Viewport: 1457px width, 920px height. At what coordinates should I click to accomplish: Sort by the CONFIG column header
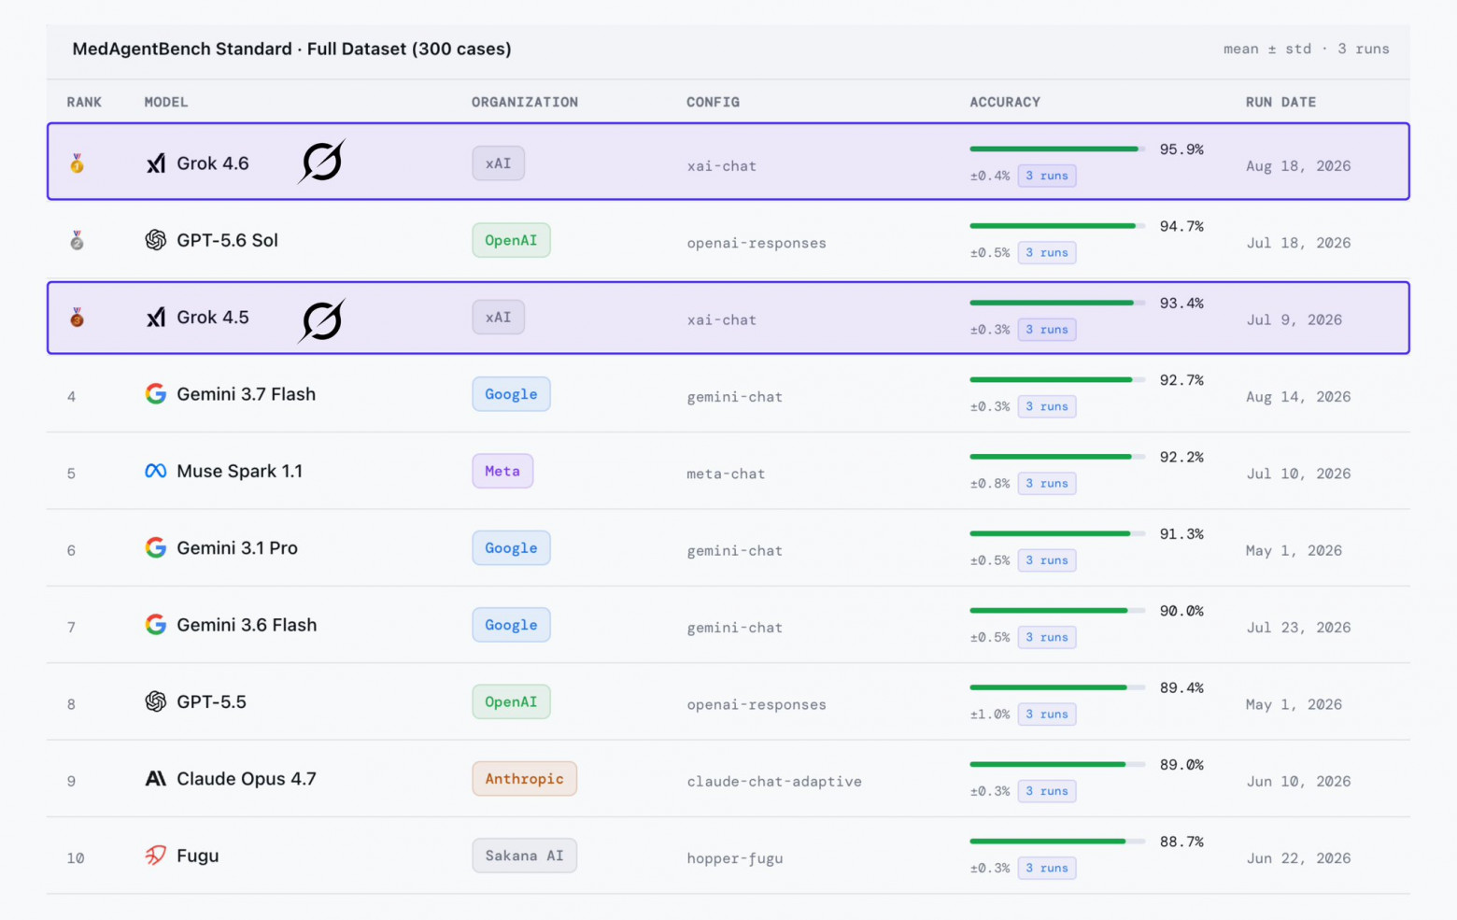click(713, 102)
